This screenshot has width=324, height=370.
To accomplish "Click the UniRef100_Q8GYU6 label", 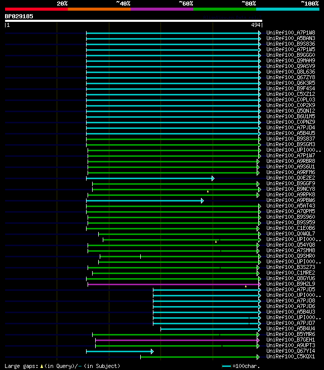I will tap(291, 279).
